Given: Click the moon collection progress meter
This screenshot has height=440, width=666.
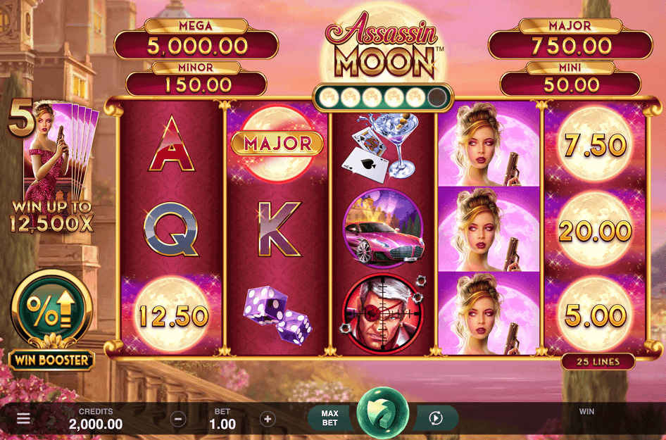Looking at the screenshot, I should (383, 97).
